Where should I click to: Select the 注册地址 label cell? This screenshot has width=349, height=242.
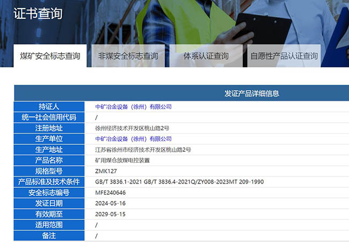49,128
